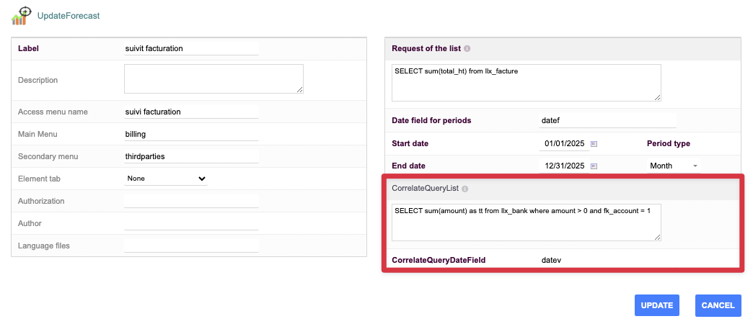The width and height of the screenshot is (753, 324).
Task: Click the empty Authorization input
Action: (191, 201)
